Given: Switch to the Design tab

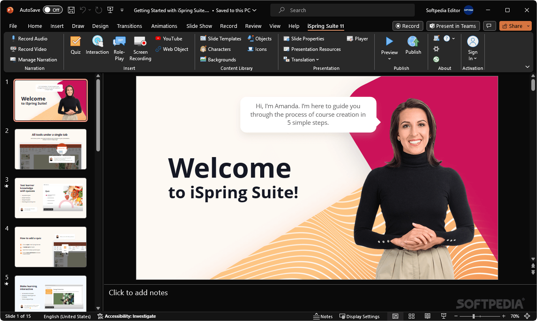Looking at the screenshot, I should click(x=100, y=26).
